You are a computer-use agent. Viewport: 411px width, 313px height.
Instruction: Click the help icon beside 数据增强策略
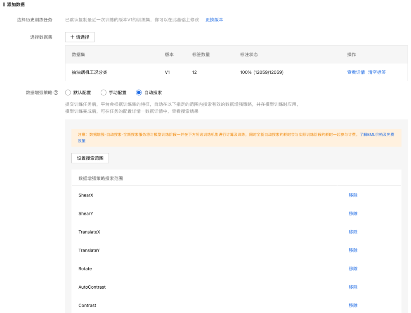(x=56, y=93)
